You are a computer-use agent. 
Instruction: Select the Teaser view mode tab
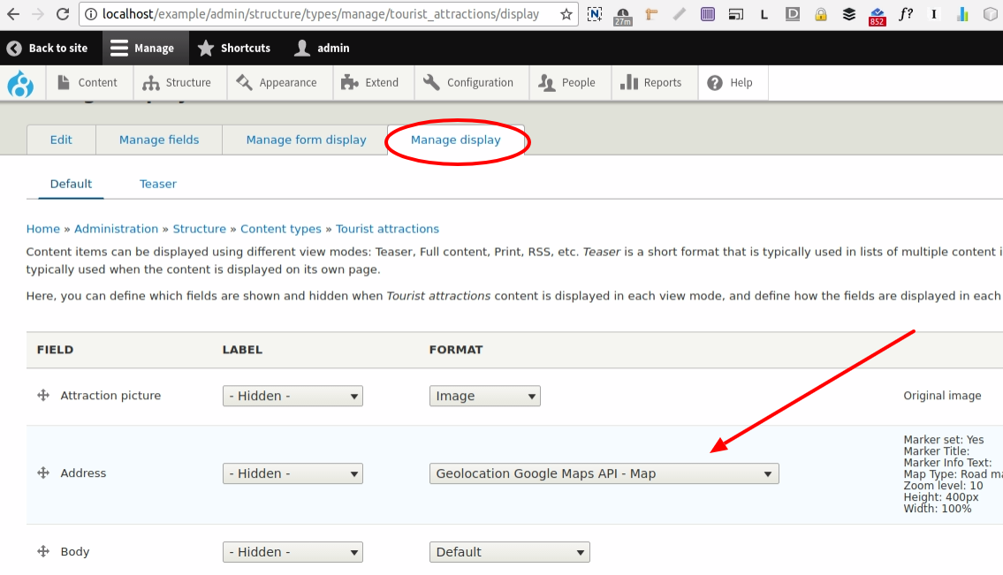[x=158, y=184]
